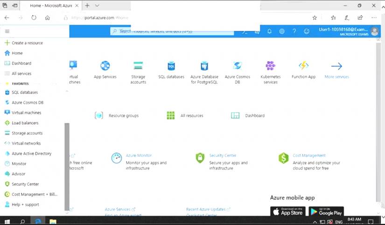Image resolution: width=385 pixels, height=225 pixels.
Task: Open the SQL databases service tile
Action: coord(171,70)
